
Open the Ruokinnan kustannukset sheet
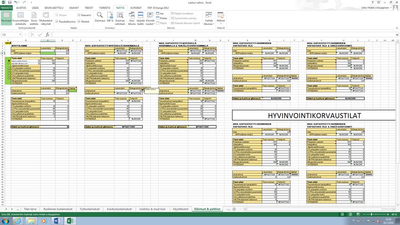point(58,209)
